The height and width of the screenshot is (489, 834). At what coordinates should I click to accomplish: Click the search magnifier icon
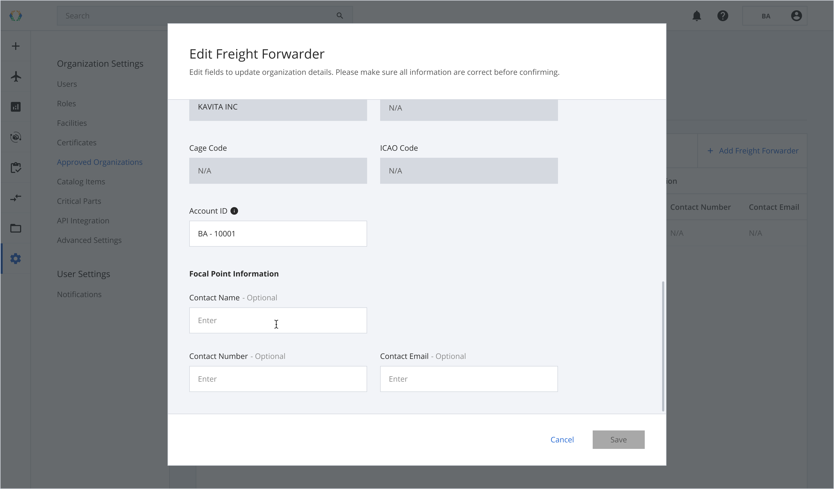click(x=339, y=15)
